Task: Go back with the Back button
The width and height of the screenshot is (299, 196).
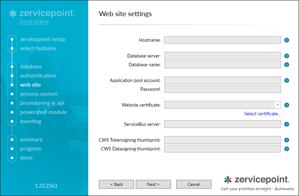Action: coord(116,184)
